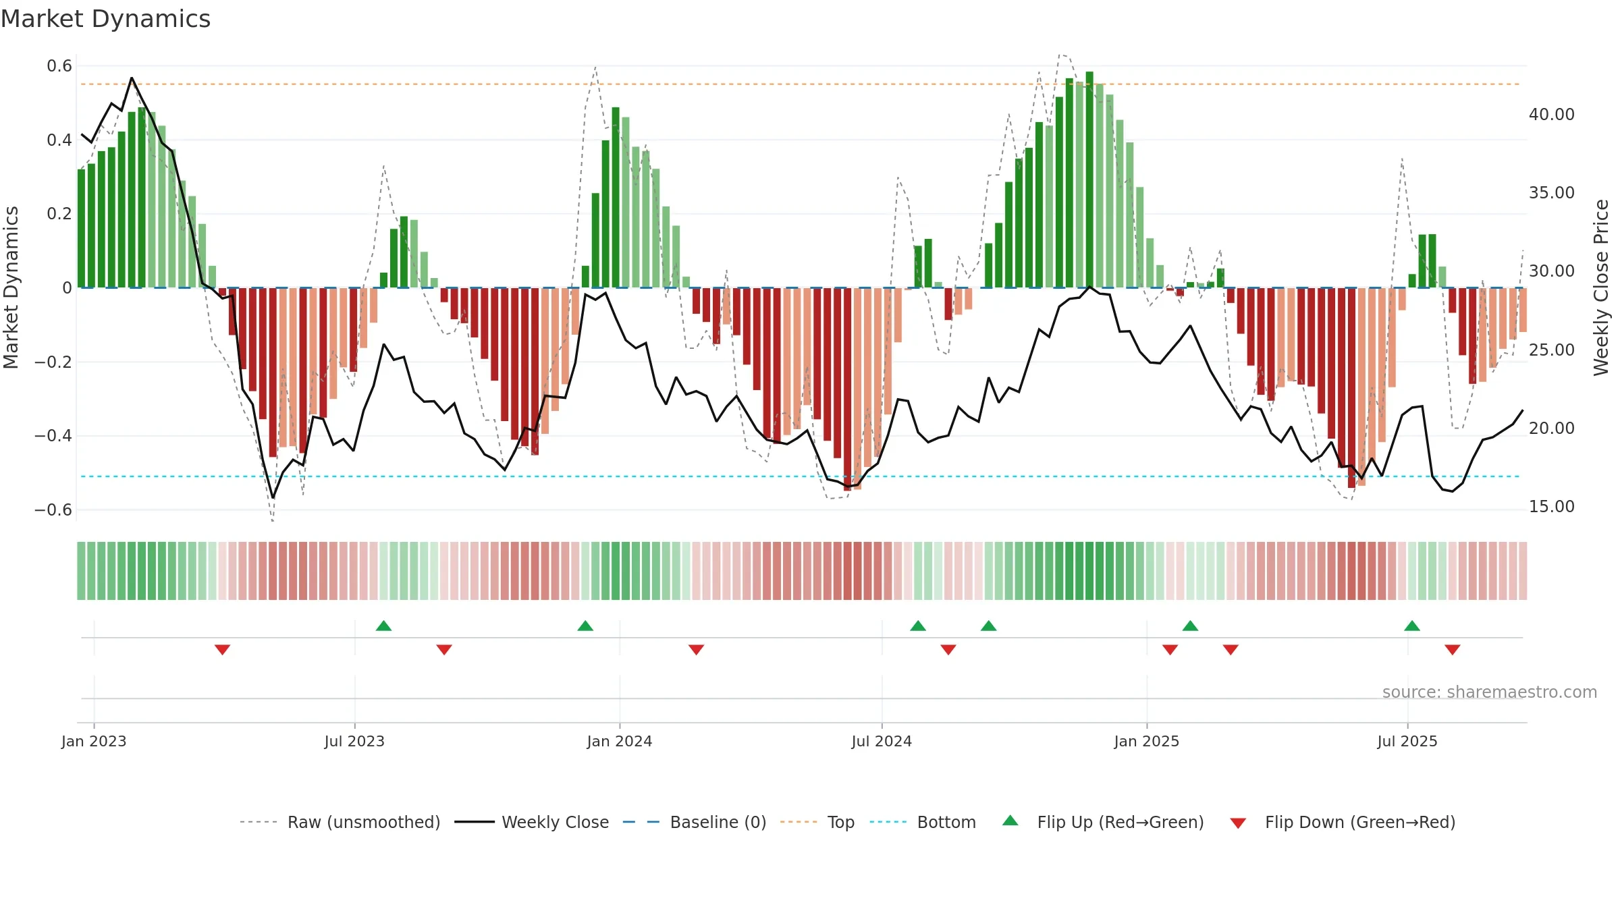1620x911 pixels.
Task: Click the 0.2 left axis tick
Action: click(59, 214)
